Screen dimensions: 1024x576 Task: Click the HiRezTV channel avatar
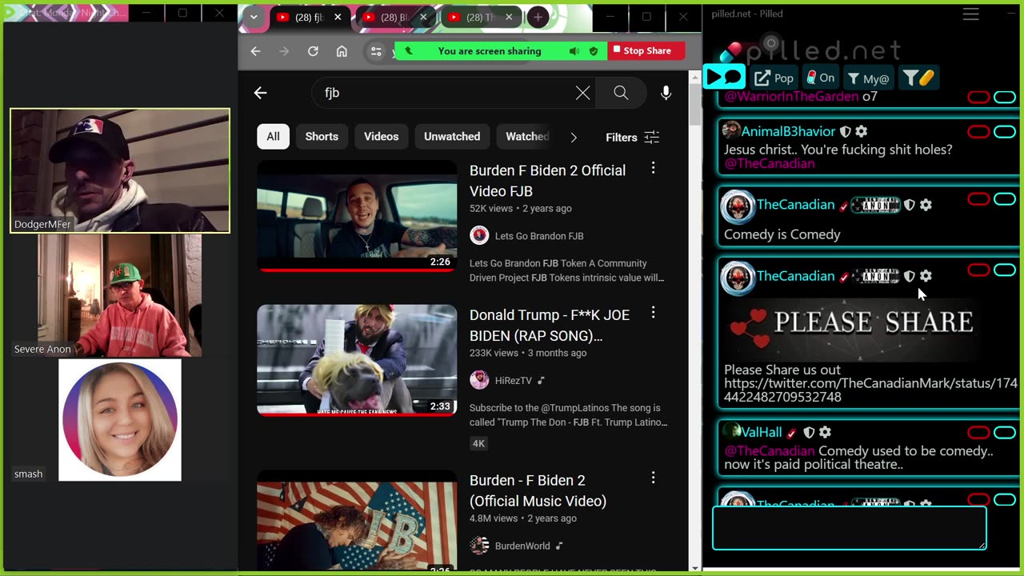(x=479, y=380)
